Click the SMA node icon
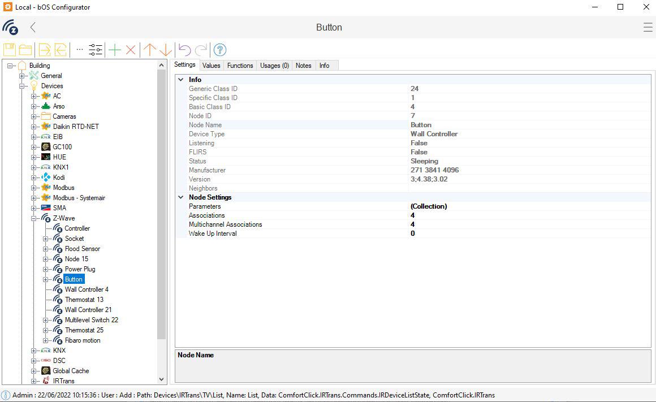 pos(46,208)
